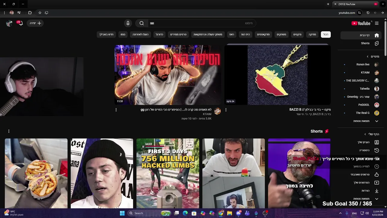The height and width of the screenshot is (218, 387).
Task: Select the כדורגל filter chip
Action: (159, 35)
